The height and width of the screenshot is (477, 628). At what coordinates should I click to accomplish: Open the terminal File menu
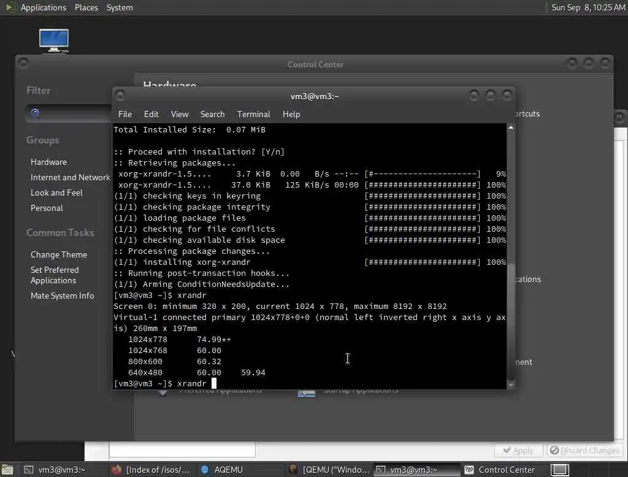point(125,114)
